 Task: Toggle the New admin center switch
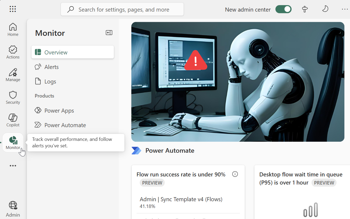(x=283, y=9)
